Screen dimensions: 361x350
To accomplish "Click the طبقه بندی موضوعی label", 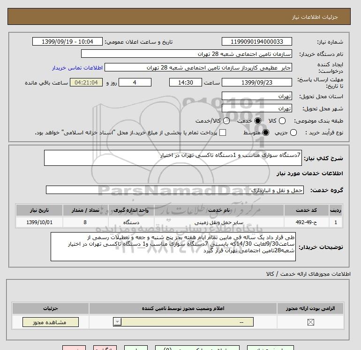I will pos(318,121).
